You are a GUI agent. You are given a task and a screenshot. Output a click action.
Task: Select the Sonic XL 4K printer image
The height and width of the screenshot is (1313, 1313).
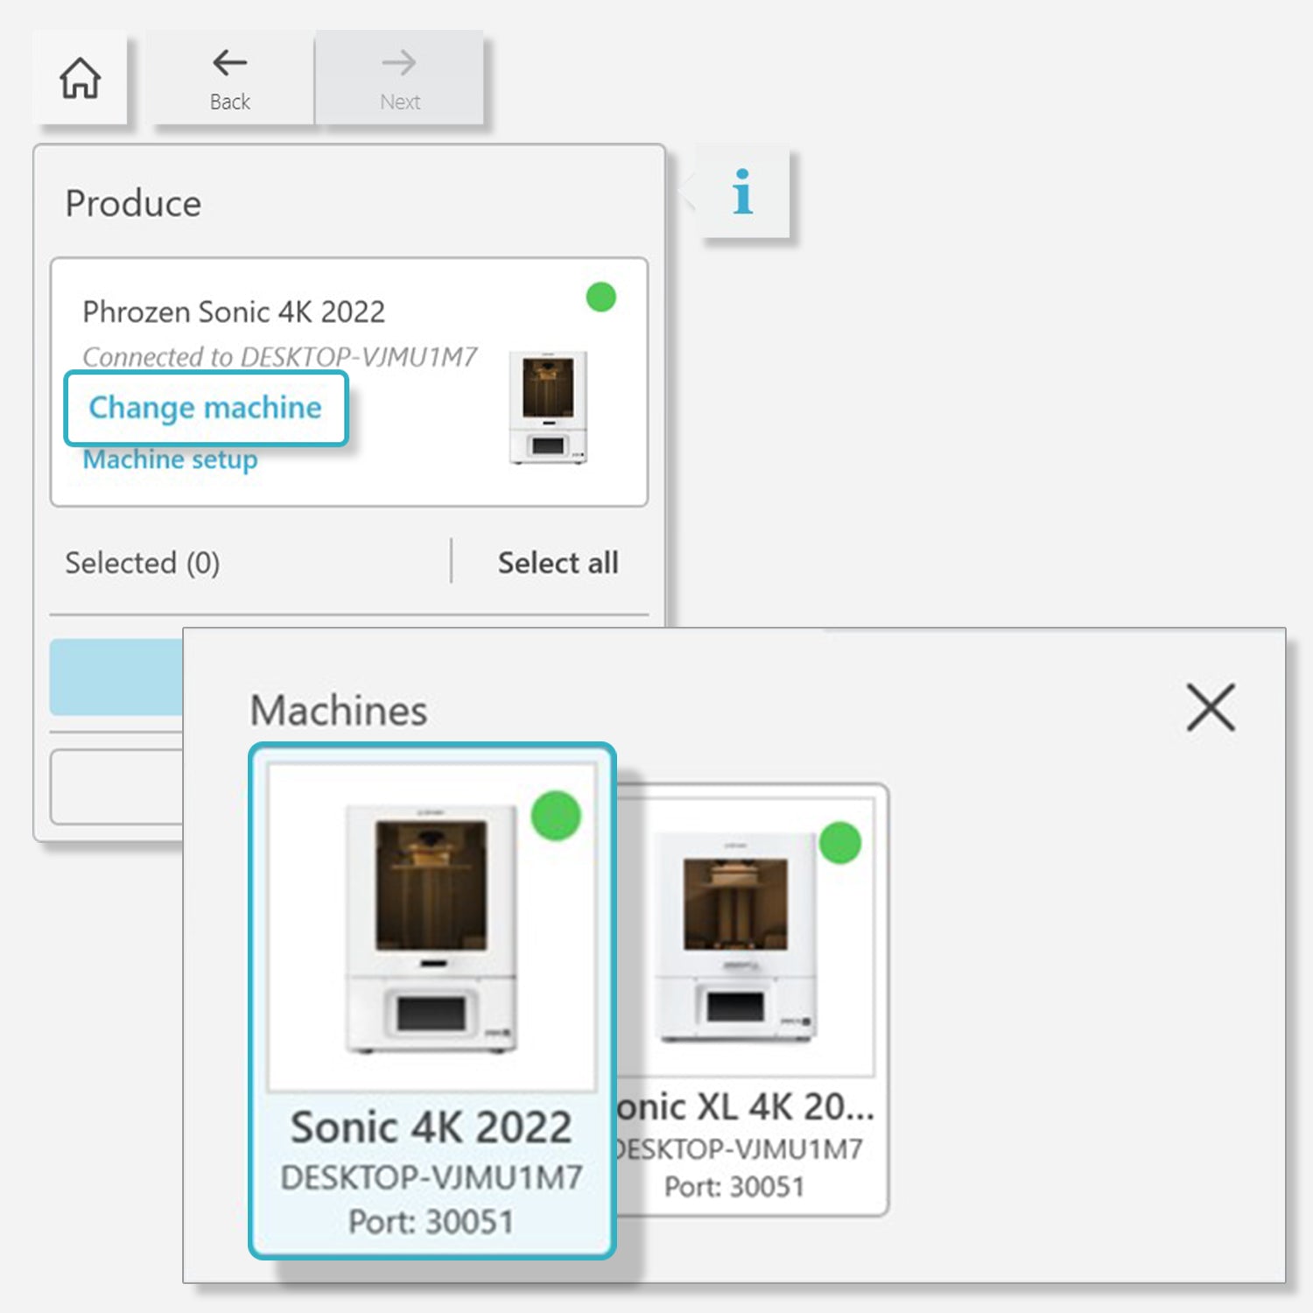pyautogui.click(x=737, y=937)
